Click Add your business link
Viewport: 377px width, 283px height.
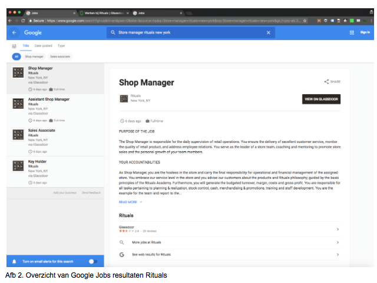[65, 192]
